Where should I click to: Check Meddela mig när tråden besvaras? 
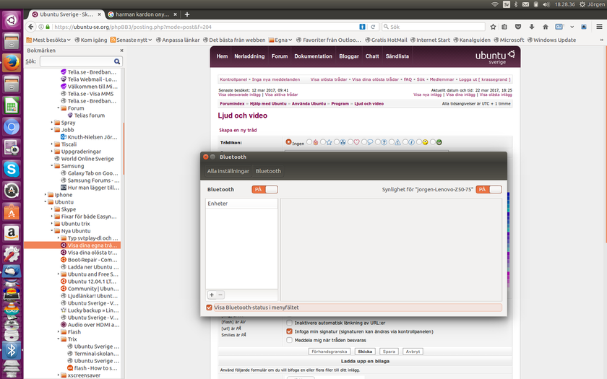[289, 340]
